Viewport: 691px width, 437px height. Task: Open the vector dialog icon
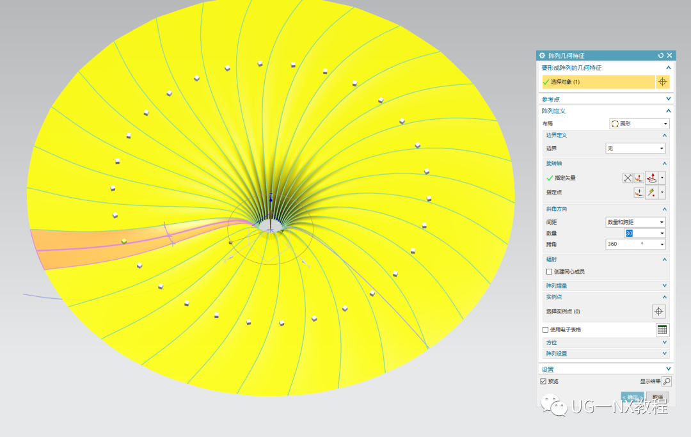coord(639,178)
